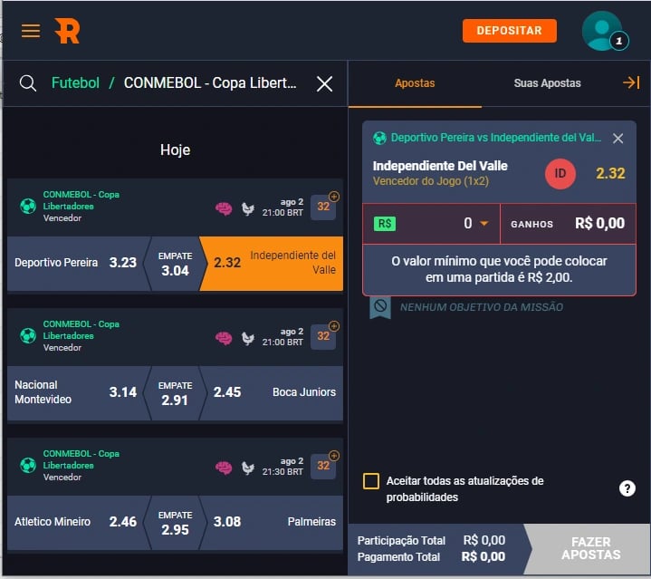Screen dimensions: 651x579
Task: Click the DEPOSITAR button
Action: coord(510,31)
